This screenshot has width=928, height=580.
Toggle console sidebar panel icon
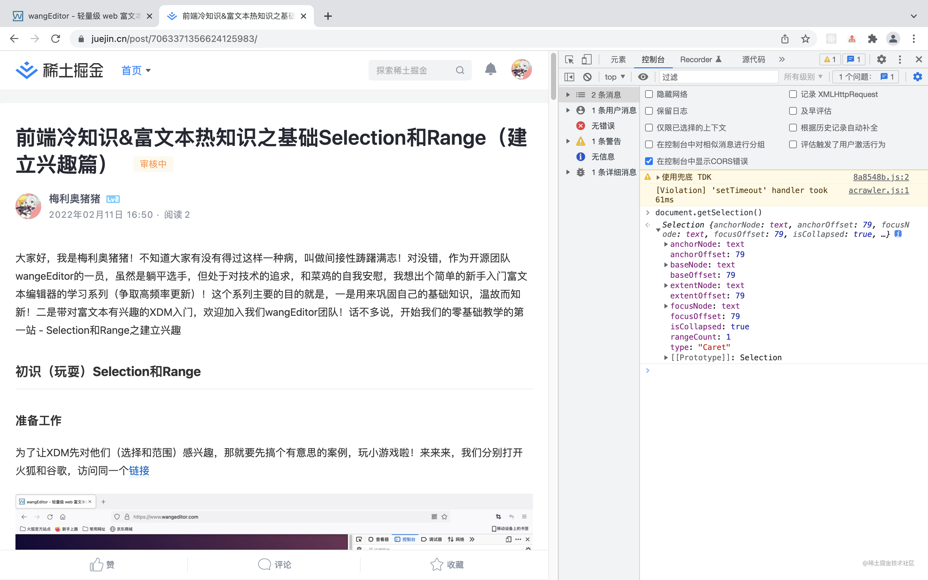pos(569,77)
